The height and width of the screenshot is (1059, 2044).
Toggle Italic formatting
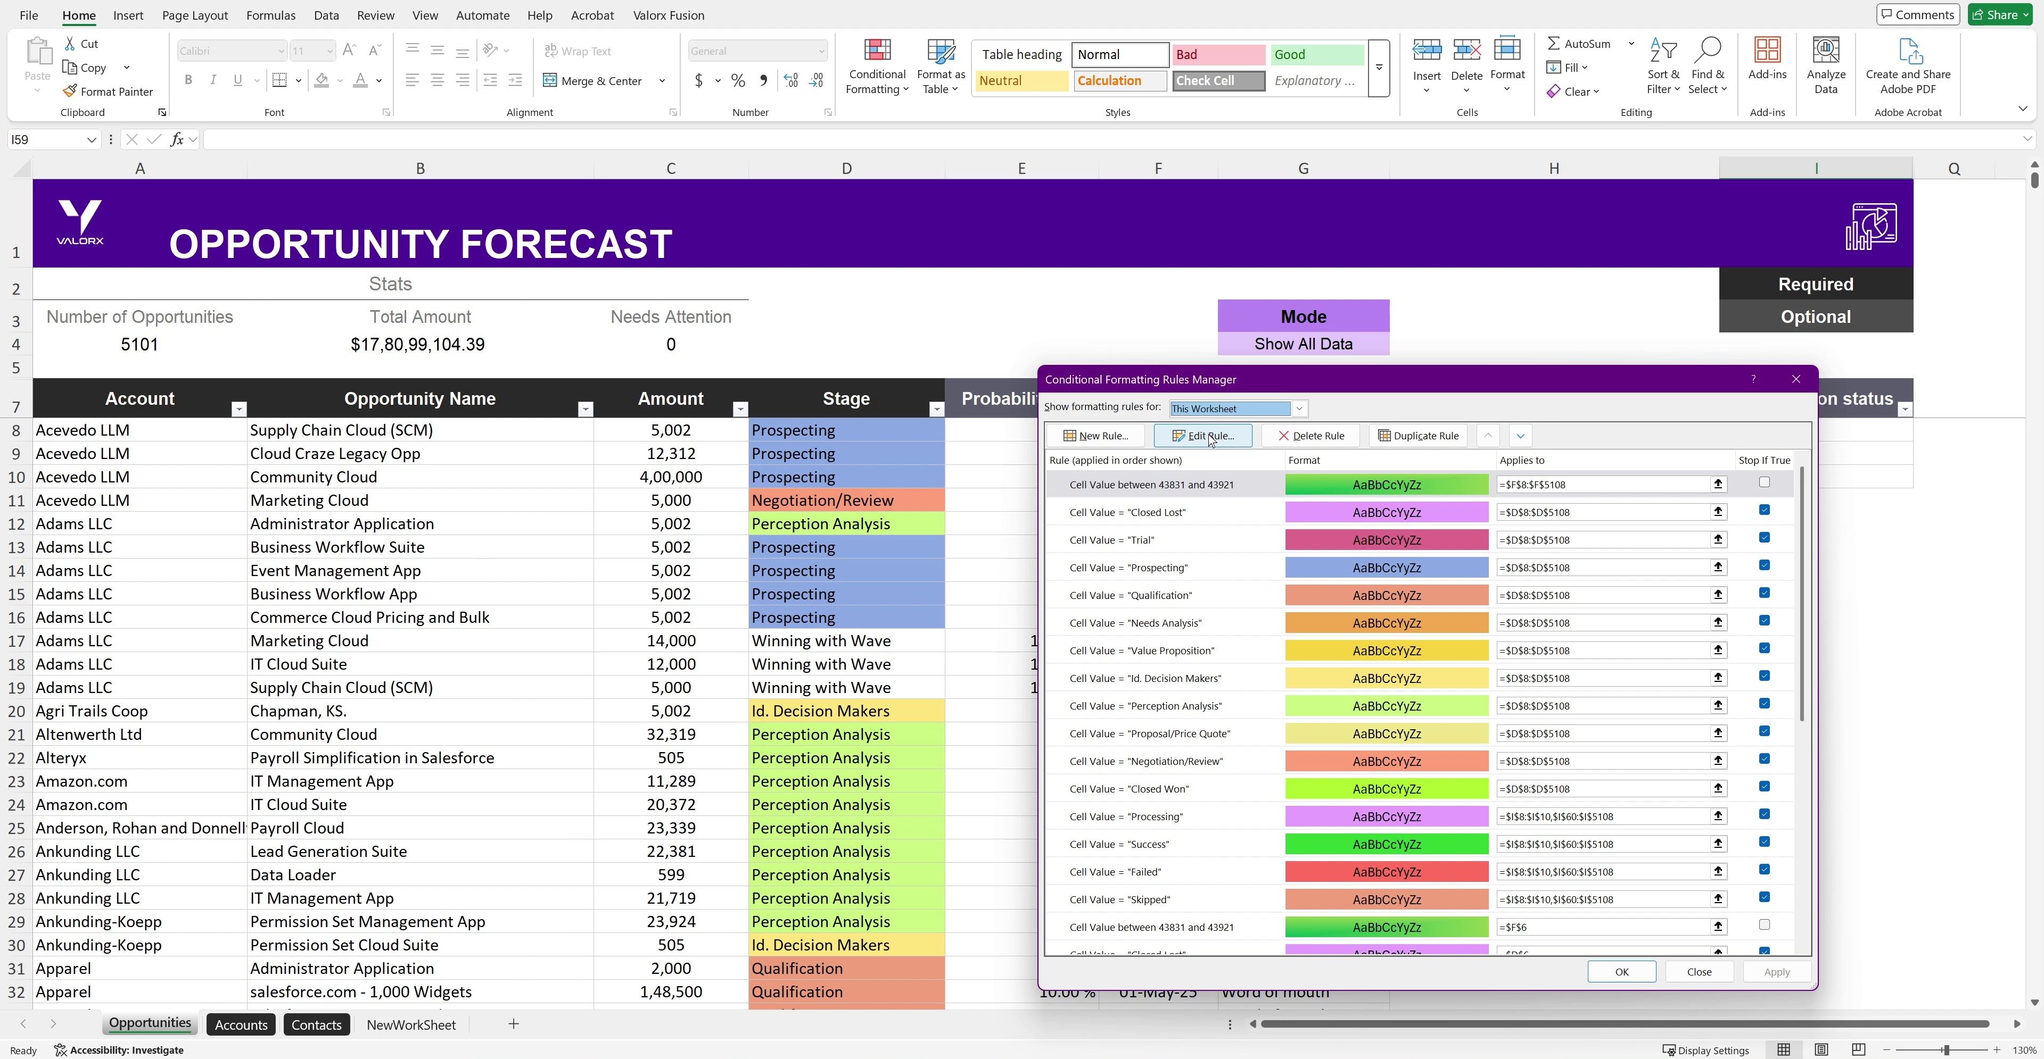[x=213, y=80]
